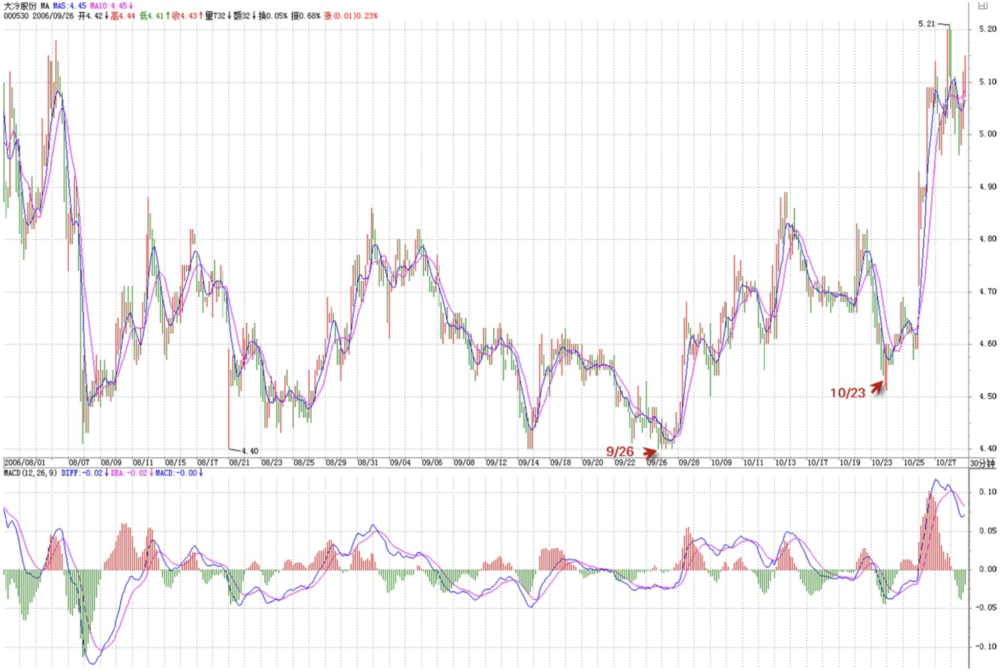Click the layout icon at top-right corner
Screen dimensions: 1001x671
coord(983,6)
